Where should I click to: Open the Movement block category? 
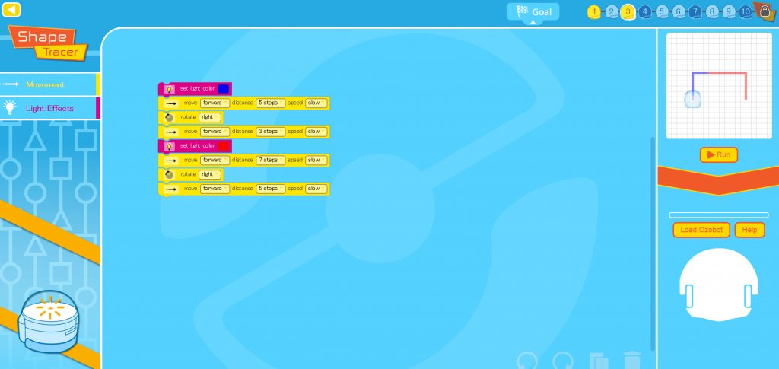tap(46, 84)
